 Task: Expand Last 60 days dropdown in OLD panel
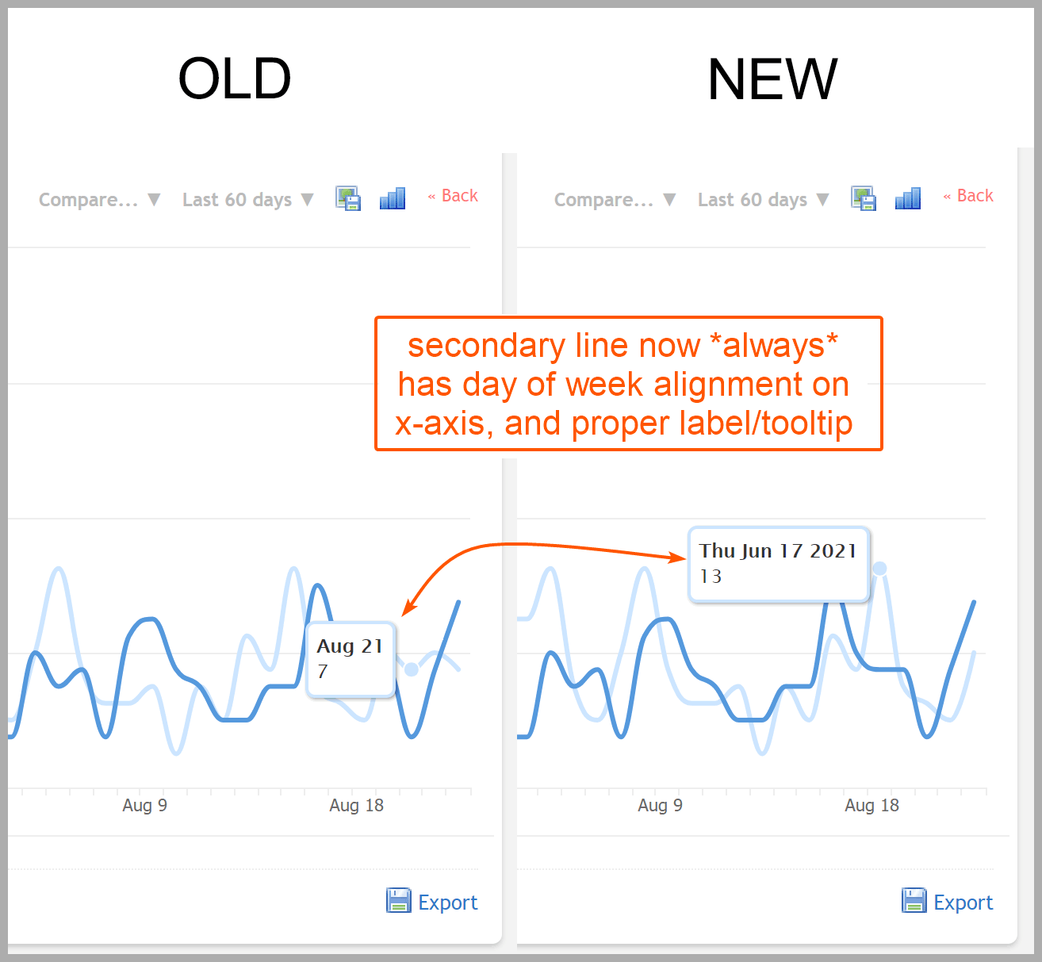point(247,200)
